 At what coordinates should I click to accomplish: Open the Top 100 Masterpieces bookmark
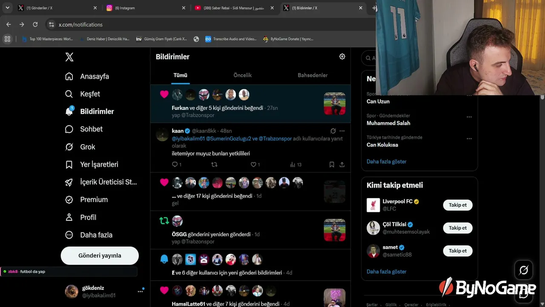point(47,39)
